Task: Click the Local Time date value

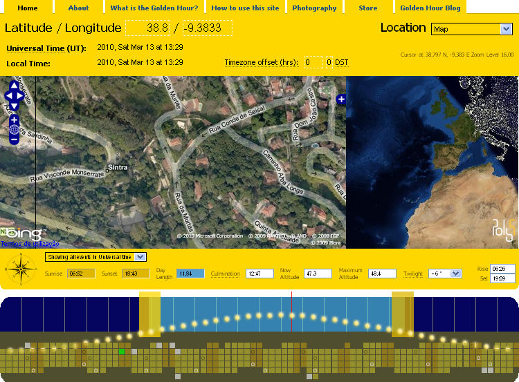Action: click(140, 62)
